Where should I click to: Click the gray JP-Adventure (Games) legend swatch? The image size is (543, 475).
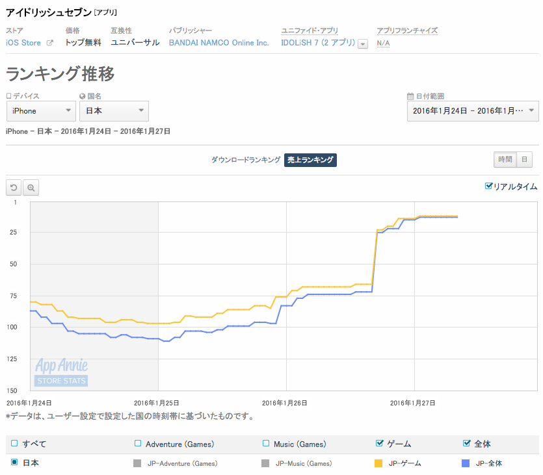(137, 463)
